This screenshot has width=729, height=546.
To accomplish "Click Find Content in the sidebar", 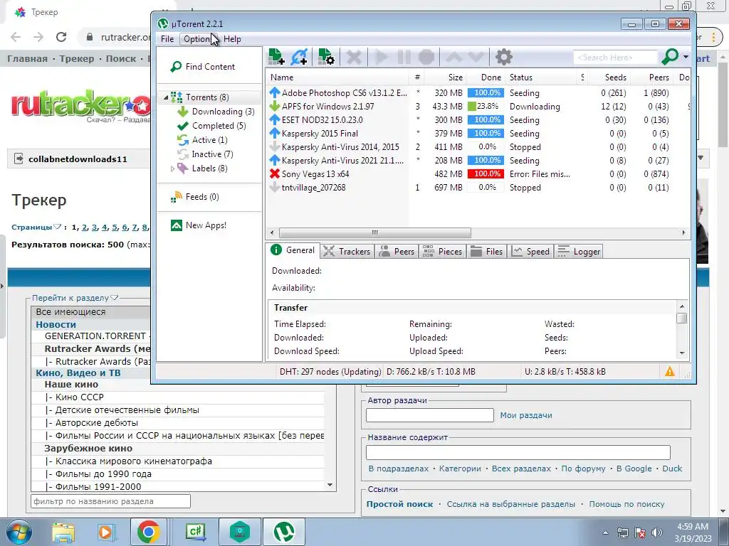I will pos(210,67).
